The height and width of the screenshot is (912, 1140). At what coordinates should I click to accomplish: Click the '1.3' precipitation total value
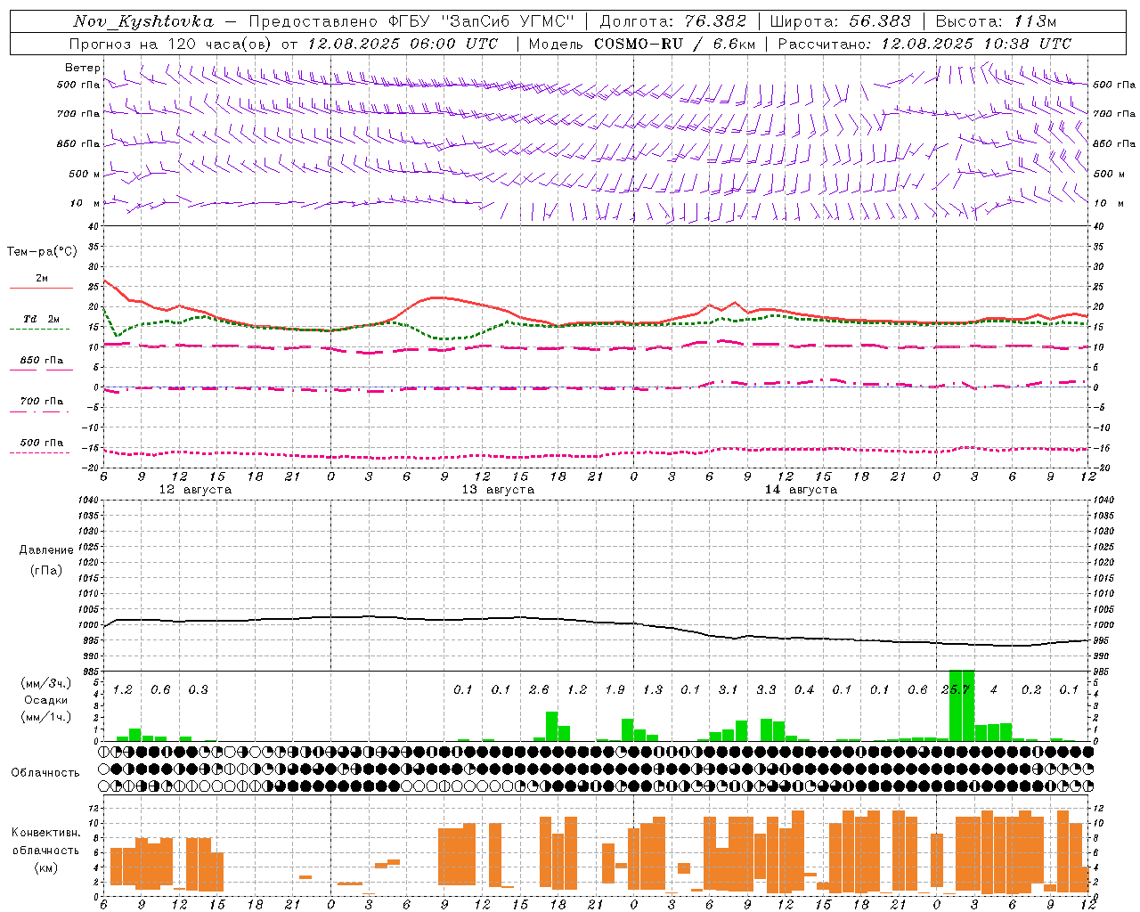[653, 690]
